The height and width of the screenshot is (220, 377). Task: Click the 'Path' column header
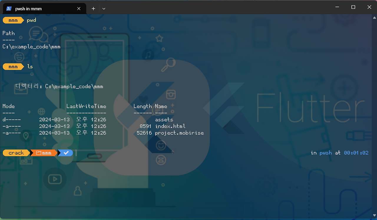click(x=9, y=33)
